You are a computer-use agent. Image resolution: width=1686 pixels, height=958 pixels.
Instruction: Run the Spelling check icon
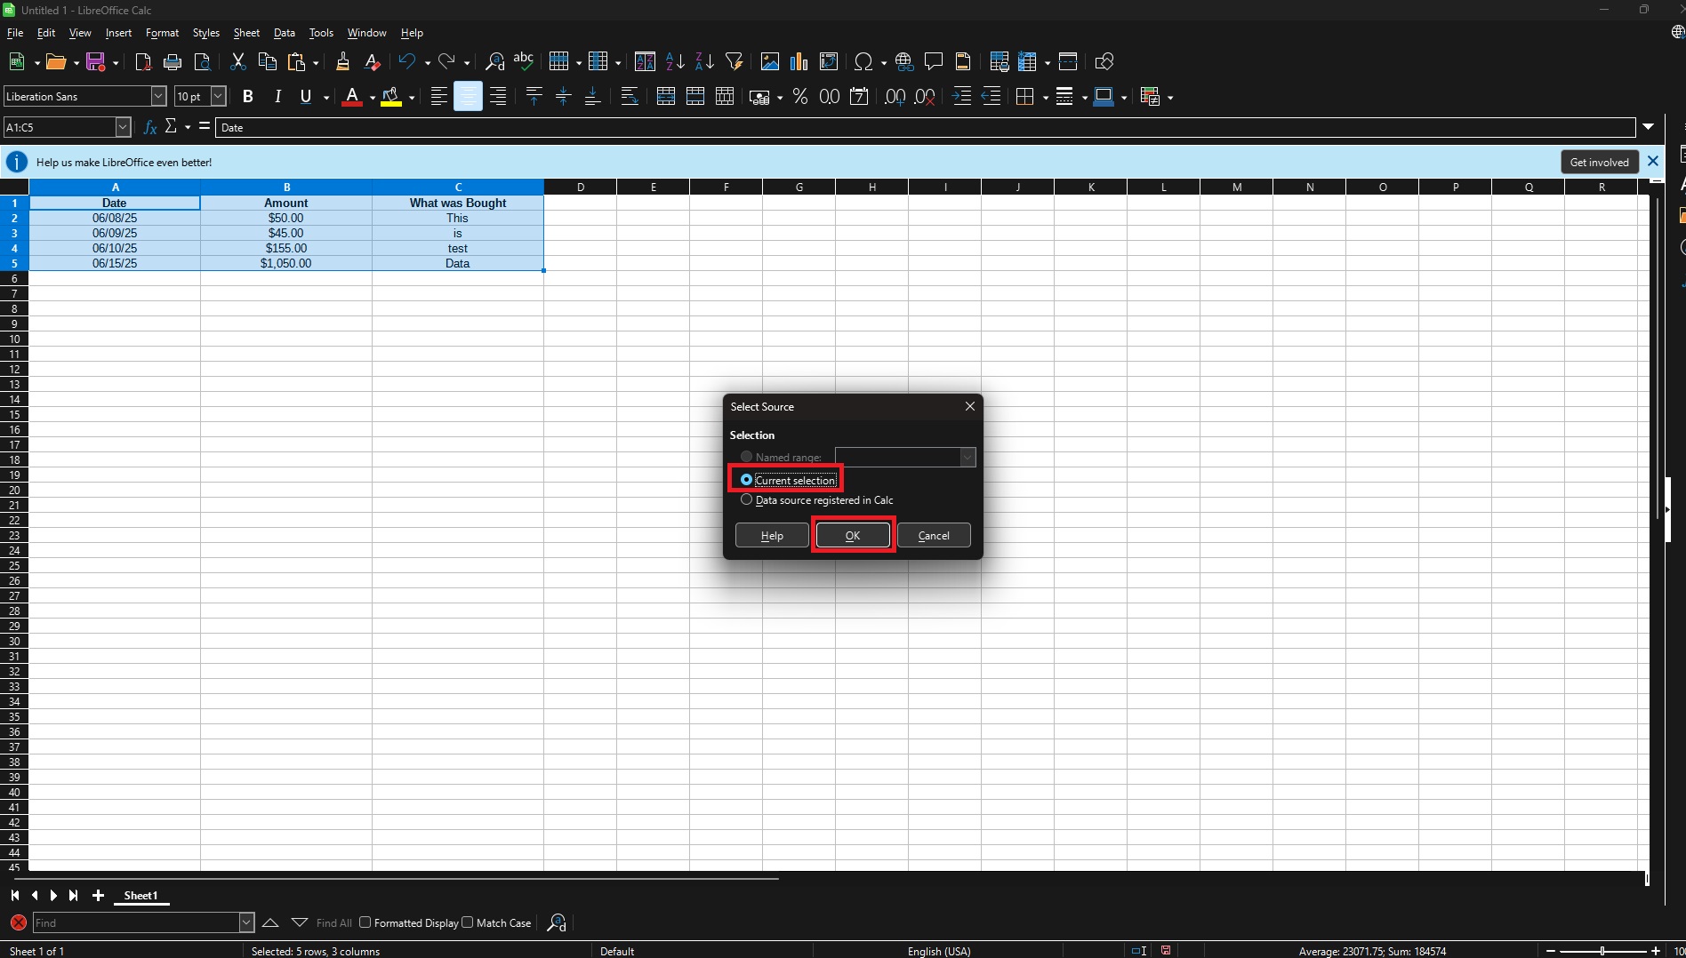(524, 61)
